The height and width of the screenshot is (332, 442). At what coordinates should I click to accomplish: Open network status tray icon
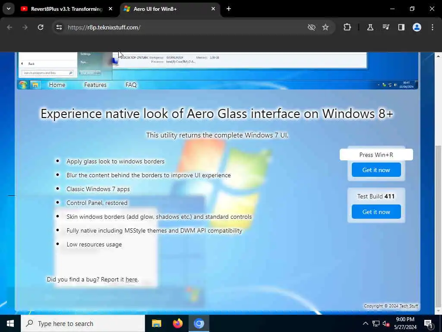click(376, 323)
